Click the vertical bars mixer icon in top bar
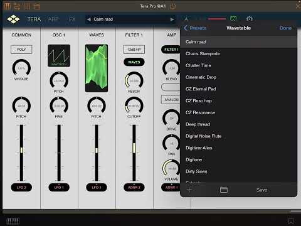 [x=27, y=6]
